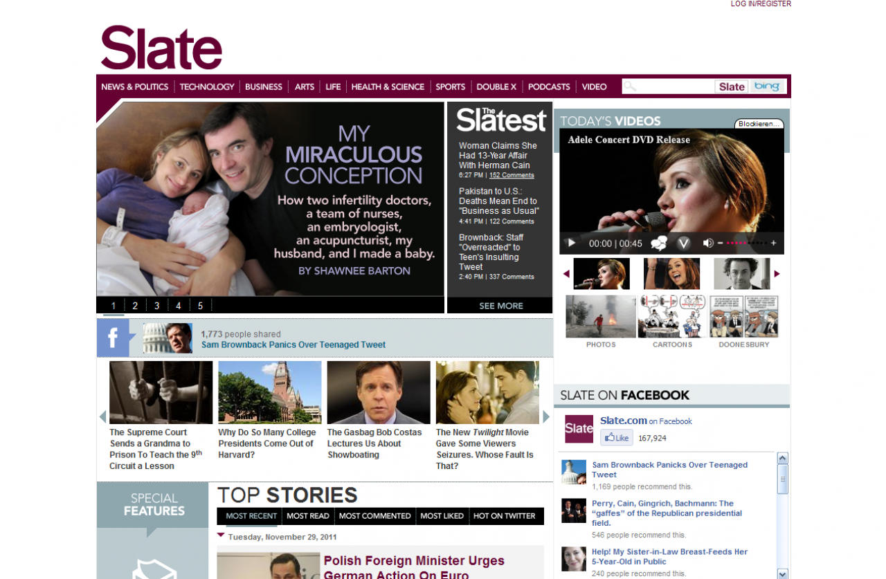Open the Arts section
This screenshot has width=886, height=579.
(x=305, y=86)
